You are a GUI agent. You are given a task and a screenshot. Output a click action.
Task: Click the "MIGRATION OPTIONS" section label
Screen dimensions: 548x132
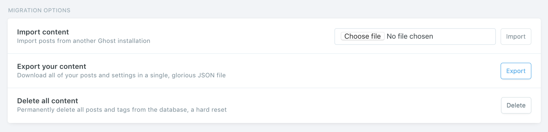(x=39, y=10)
